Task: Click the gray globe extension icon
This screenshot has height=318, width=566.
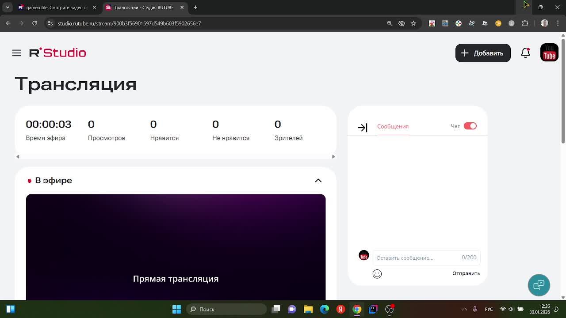Action: click(x=512, y=23)
